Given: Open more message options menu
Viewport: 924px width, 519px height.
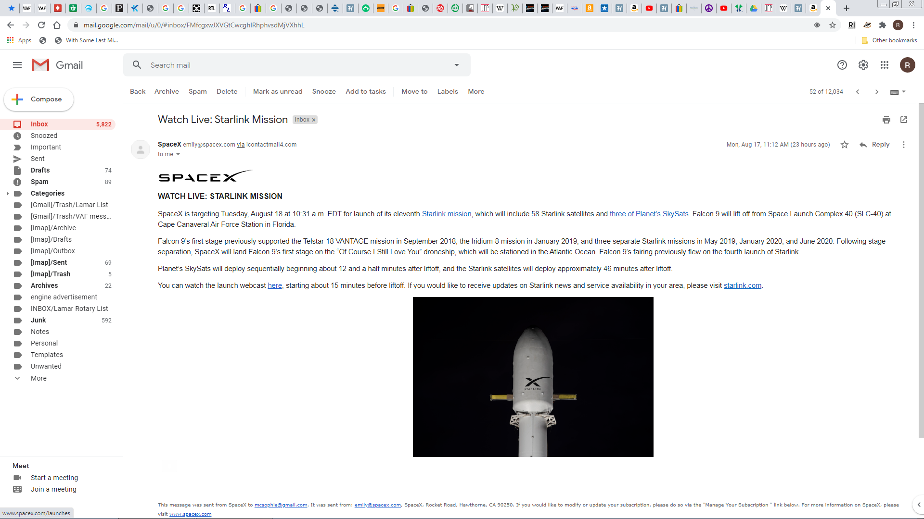Looking at the screenshot, I should pyautogui.click(x=903, y=145).
